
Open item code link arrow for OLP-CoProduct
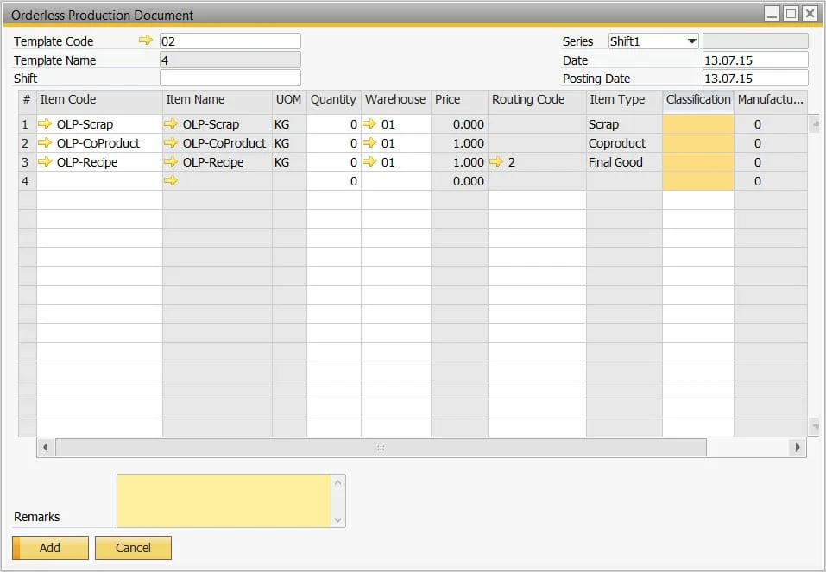[45, 142]
